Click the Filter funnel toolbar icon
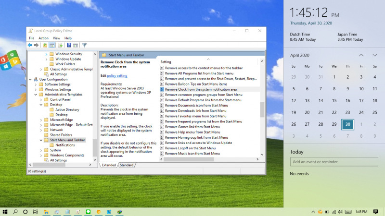Image resolution: width=385 pixels, height=216 pixels. coord(84,45)
